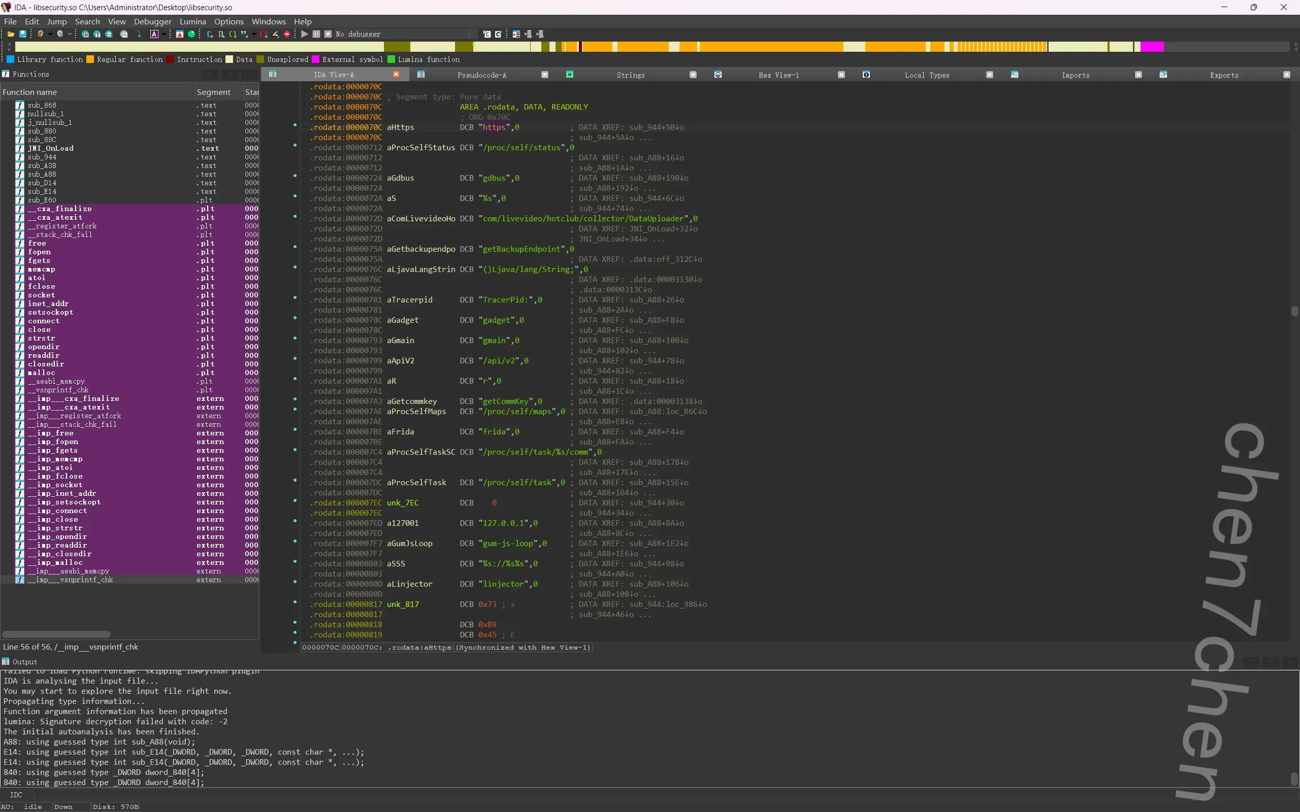Expand the dropdown beside the A icon
Viewport: 1300px width, 812px height.
164,34
